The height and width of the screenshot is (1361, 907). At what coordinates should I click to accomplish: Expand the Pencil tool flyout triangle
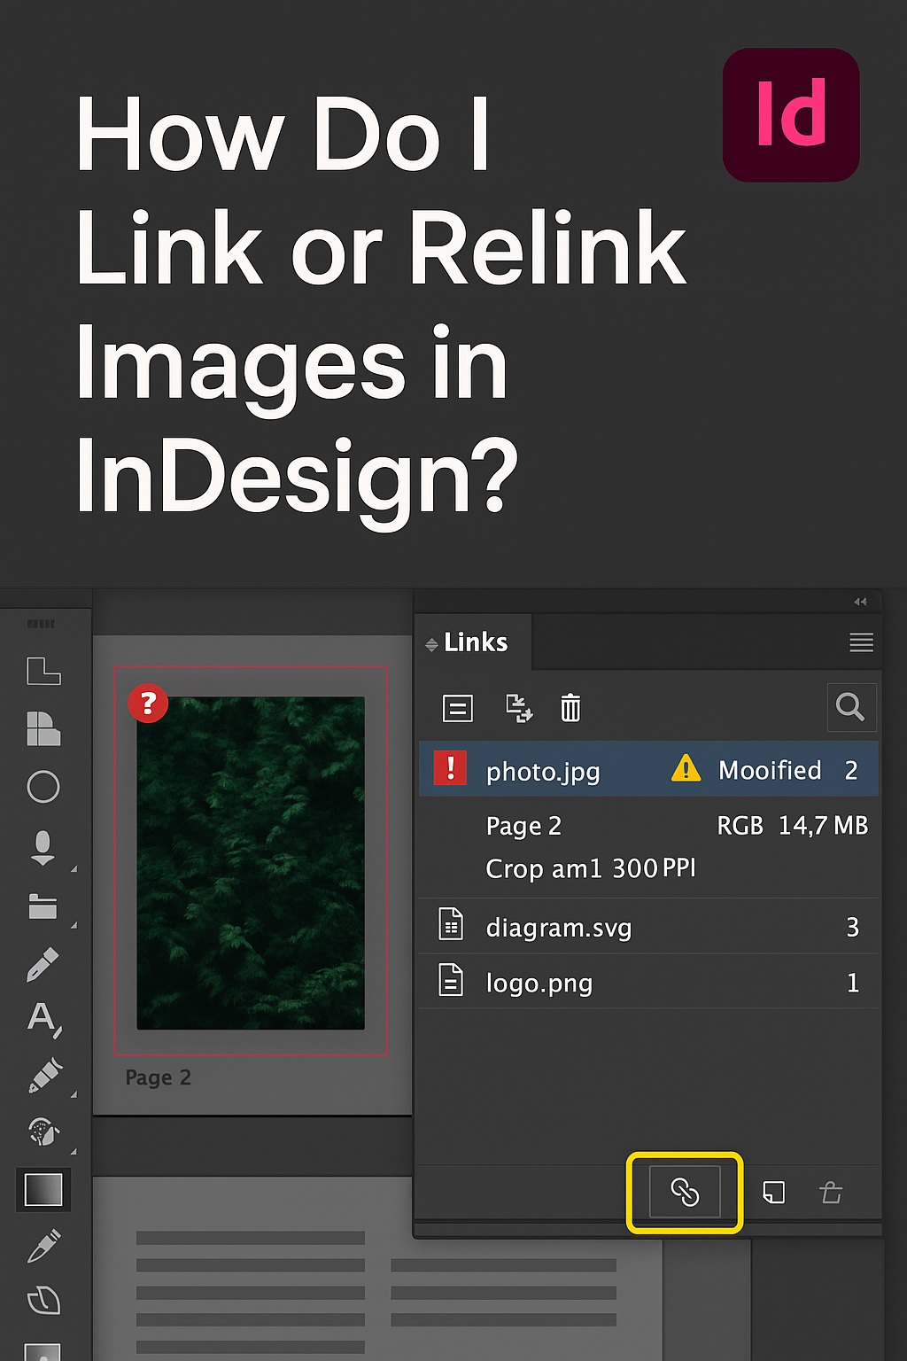74,1094
